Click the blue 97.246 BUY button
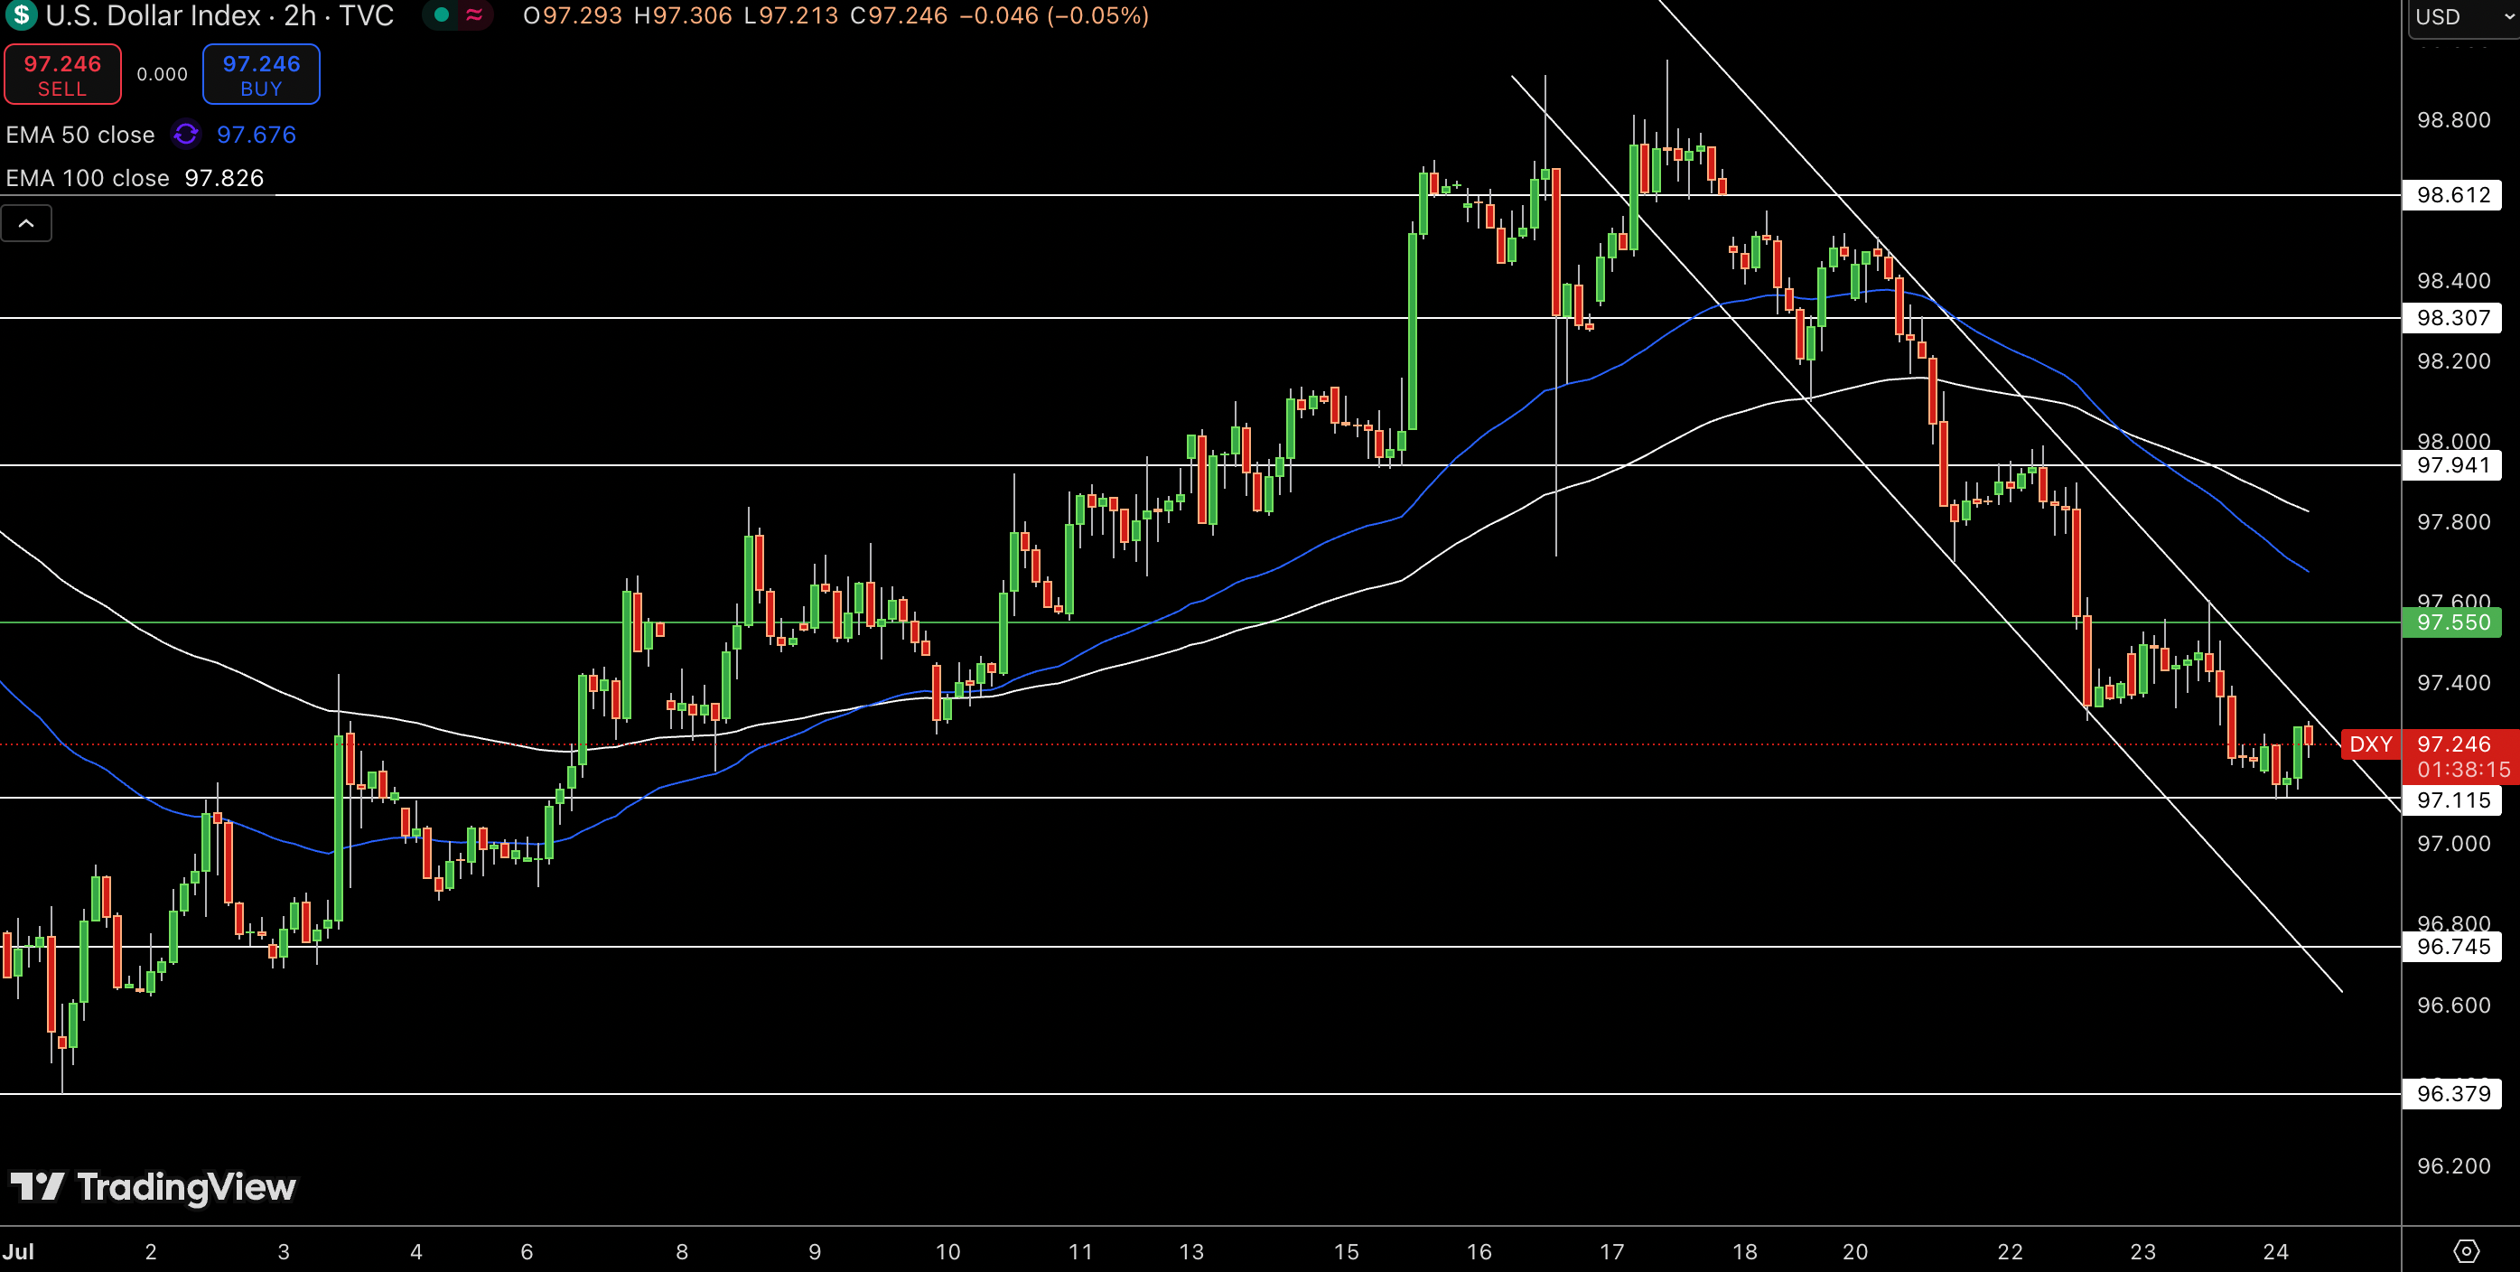The height and width of the screenshot is (1272, 2520). click(261, 74)
